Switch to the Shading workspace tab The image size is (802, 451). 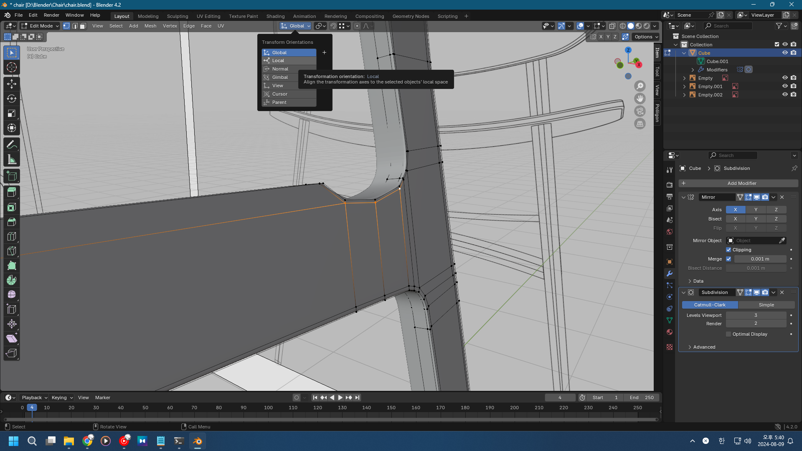click(x=275, y=16)
